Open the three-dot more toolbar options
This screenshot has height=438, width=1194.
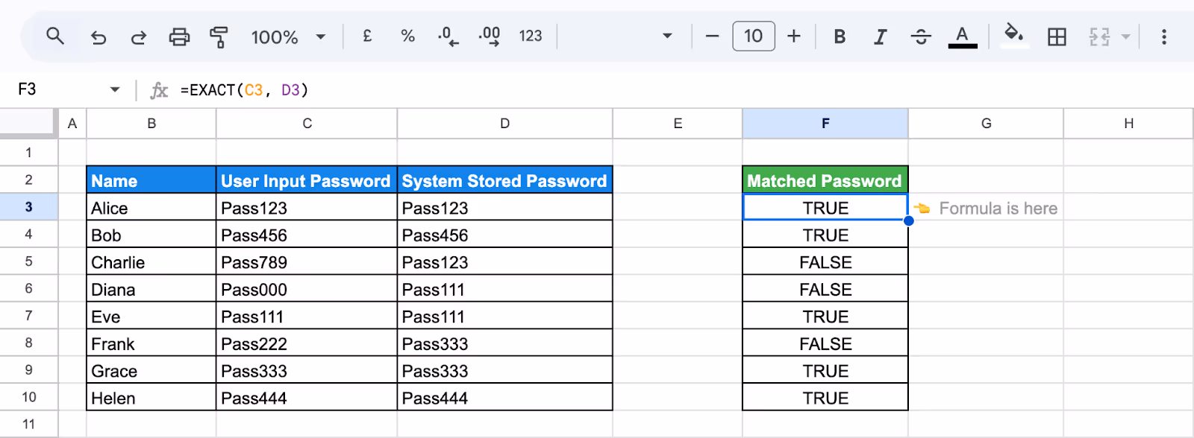coord(1164,36)
